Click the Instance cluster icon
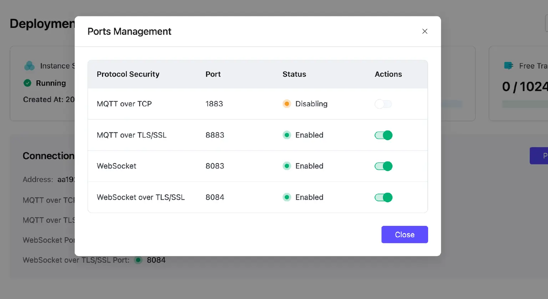This screenshot has height=299, width=548. click(x=29, y=66)
